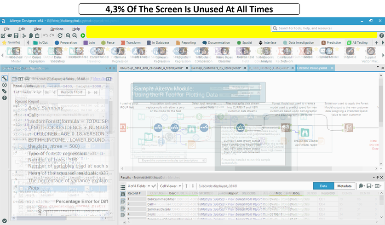Undo the last action
The image size is (385, 225).
click(x=46, y=35)
